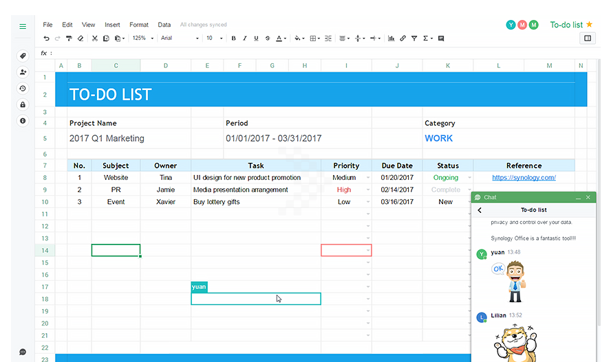This screenshot has height=362, width=611.
Task: Open the 125% zoom dropdown
Action: tap(142, 38)
